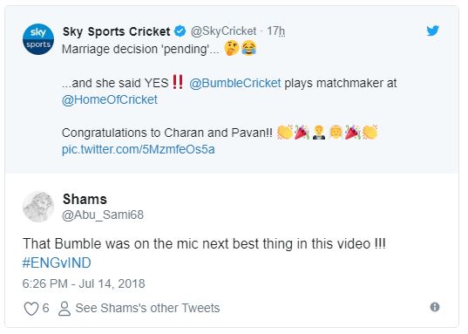The width and height of the screenshot is (468, 334).
Task: Click the like count number 6
Action: [x=45, y=308]
